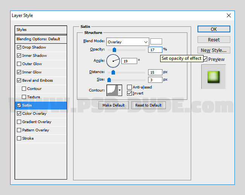The width and height of the screenshot is (245, 195).
Task: Enable the Anti-aliased checkbox
Action: tap(129, 87)
